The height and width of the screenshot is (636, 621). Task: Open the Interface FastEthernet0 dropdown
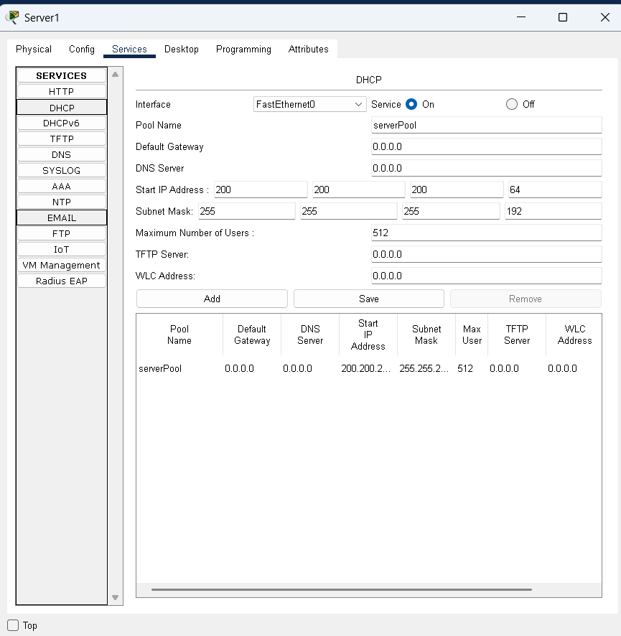(309, 104)
